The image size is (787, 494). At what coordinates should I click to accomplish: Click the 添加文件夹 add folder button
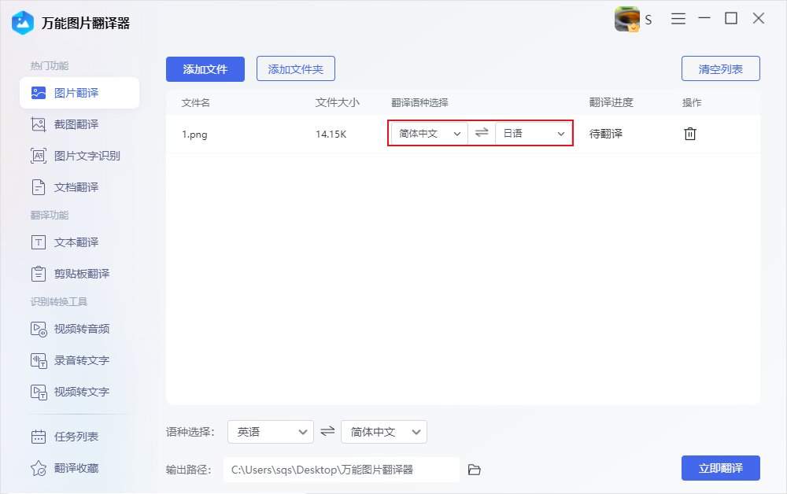tap(295, 68)
